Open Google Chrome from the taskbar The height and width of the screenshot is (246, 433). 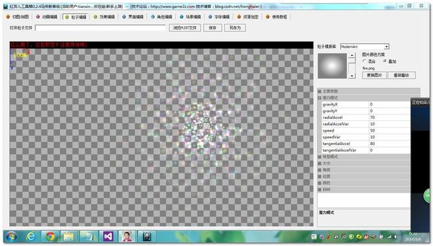click(50, 236)
